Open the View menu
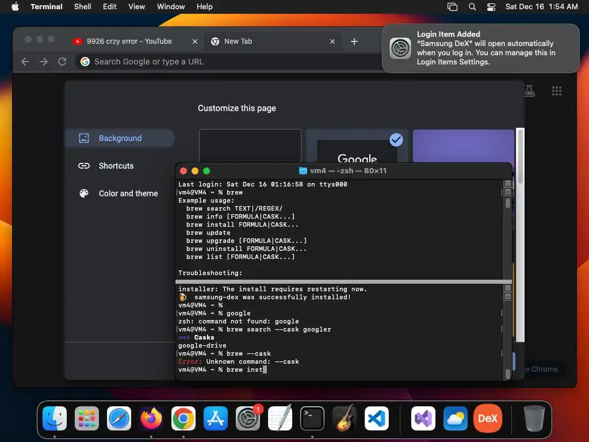 [136, 6]
